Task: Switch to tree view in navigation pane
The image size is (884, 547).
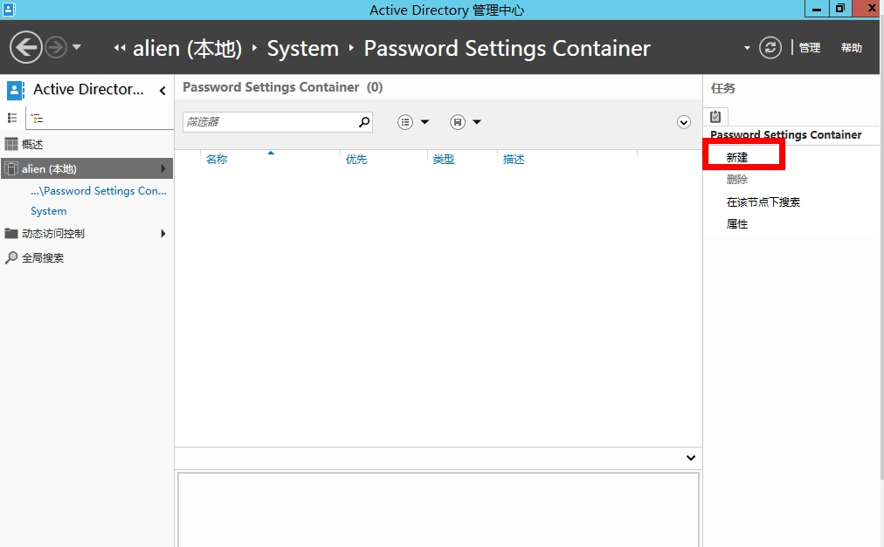Action: click(37, 118)
